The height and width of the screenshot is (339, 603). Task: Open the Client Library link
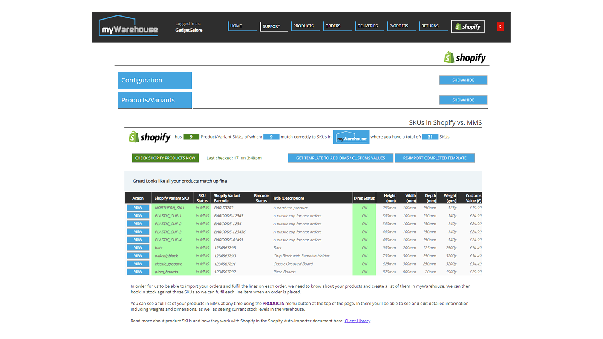click(357, 321)
